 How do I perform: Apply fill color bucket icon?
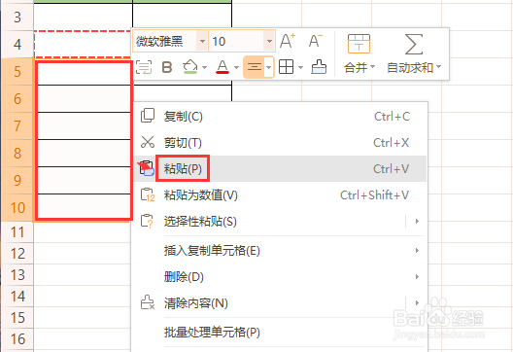(190, 67)
